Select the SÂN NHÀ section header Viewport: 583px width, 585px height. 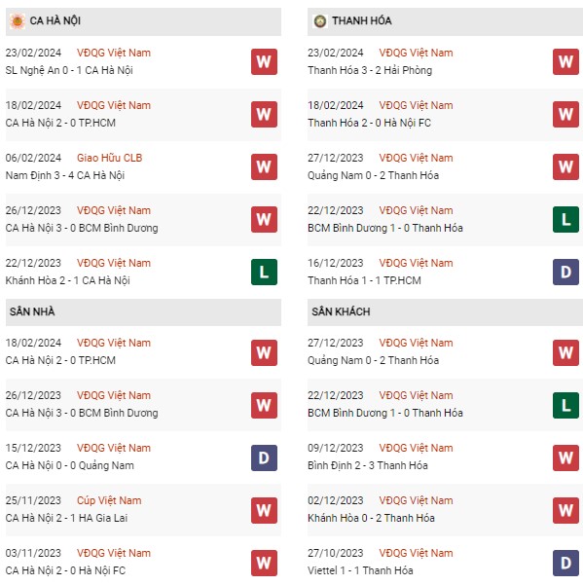143,311
